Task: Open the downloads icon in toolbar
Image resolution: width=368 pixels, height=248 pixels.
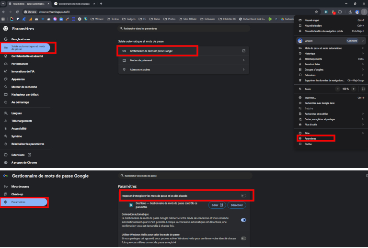Action: (350, 12)
